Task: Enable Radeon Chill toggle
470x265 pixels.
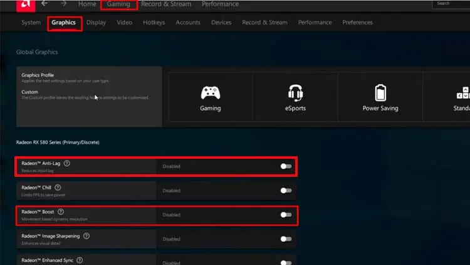Action: [286, 191]
